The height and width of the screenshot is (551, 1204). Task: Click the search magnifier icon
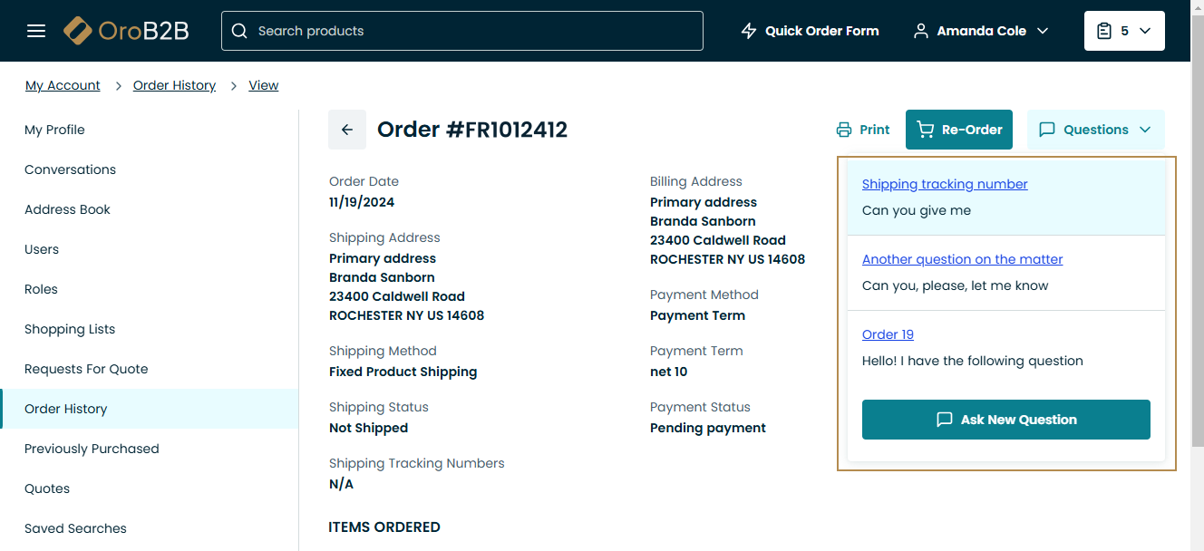[239, 31]
